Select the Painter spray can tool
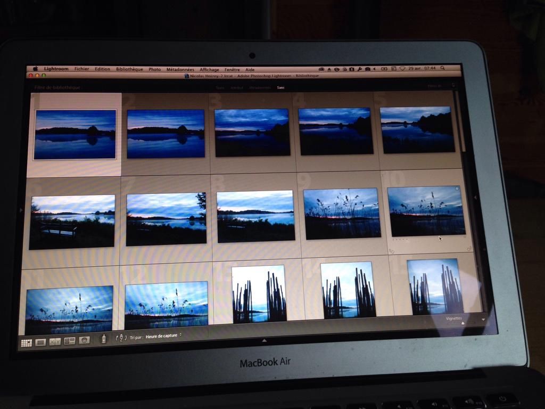Screen dimensions: 545x409 [x=103, y=339]
